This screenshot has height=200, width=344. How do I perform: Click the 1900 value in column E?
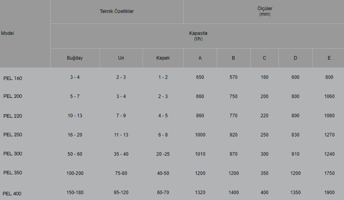(329, 193)
